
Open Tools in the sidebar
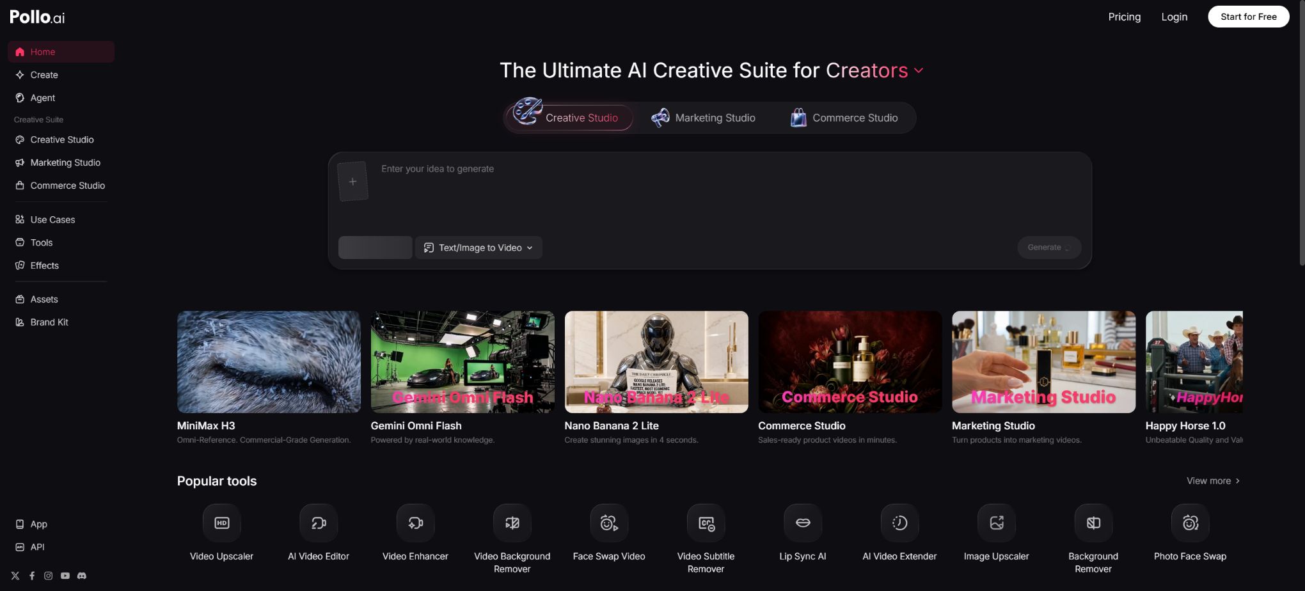61,242
